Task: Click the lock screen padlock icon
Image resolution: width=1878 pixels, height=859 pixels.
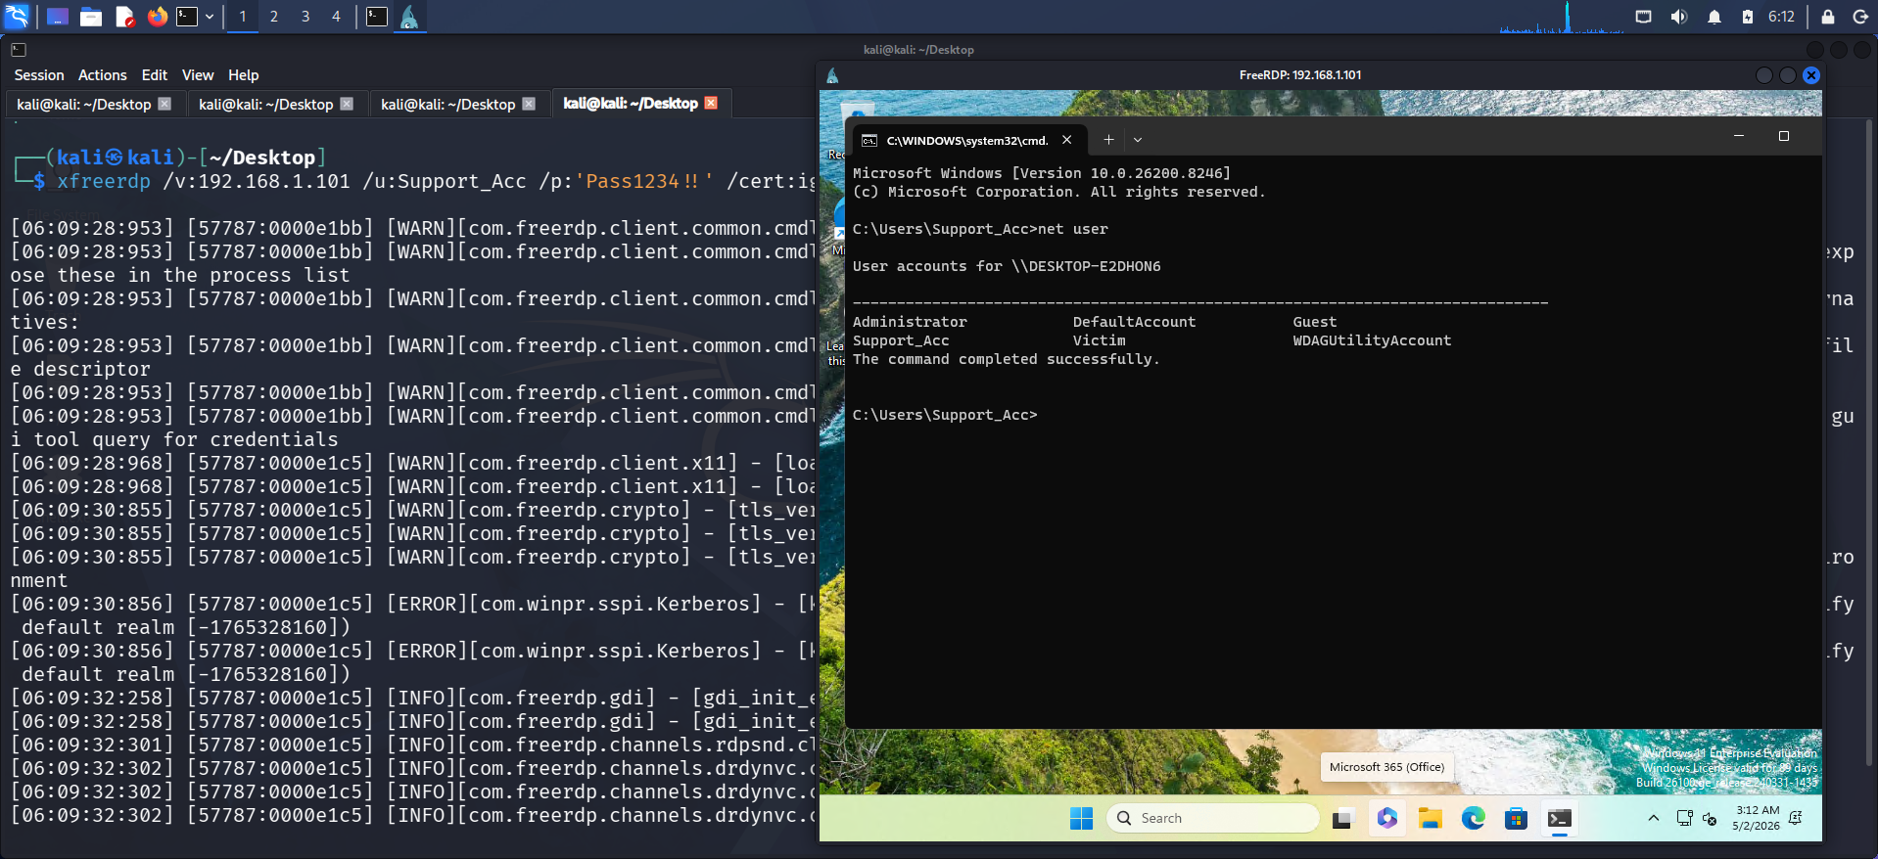Action: click(1827, 17)
